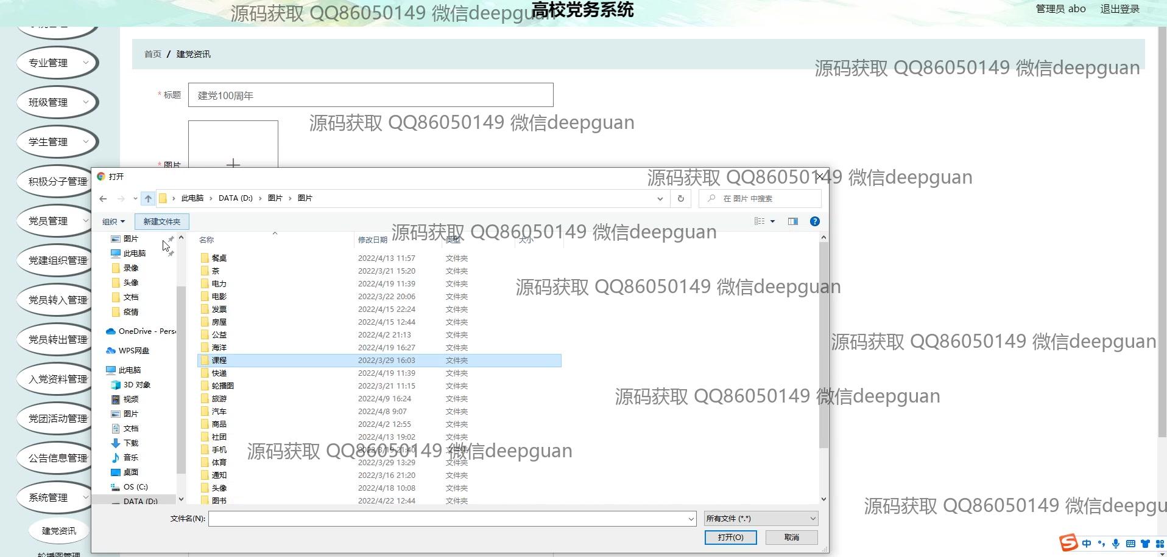
Task: Select 3D 对象 in navigation pane
Action: (x=131, y=385)
